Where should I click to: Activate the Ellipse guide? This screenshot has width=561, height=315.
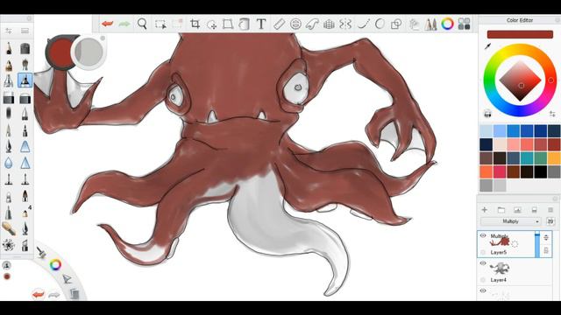[x=295, y=24]
